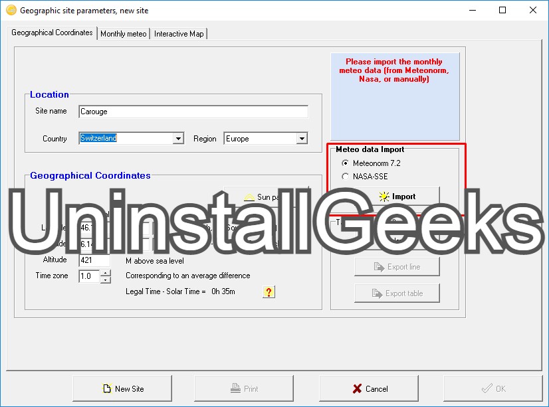549x407 pixels.
Task: Minimize the Geographic site parameters window
Action: pyautogui.click(x=473, y=10)
